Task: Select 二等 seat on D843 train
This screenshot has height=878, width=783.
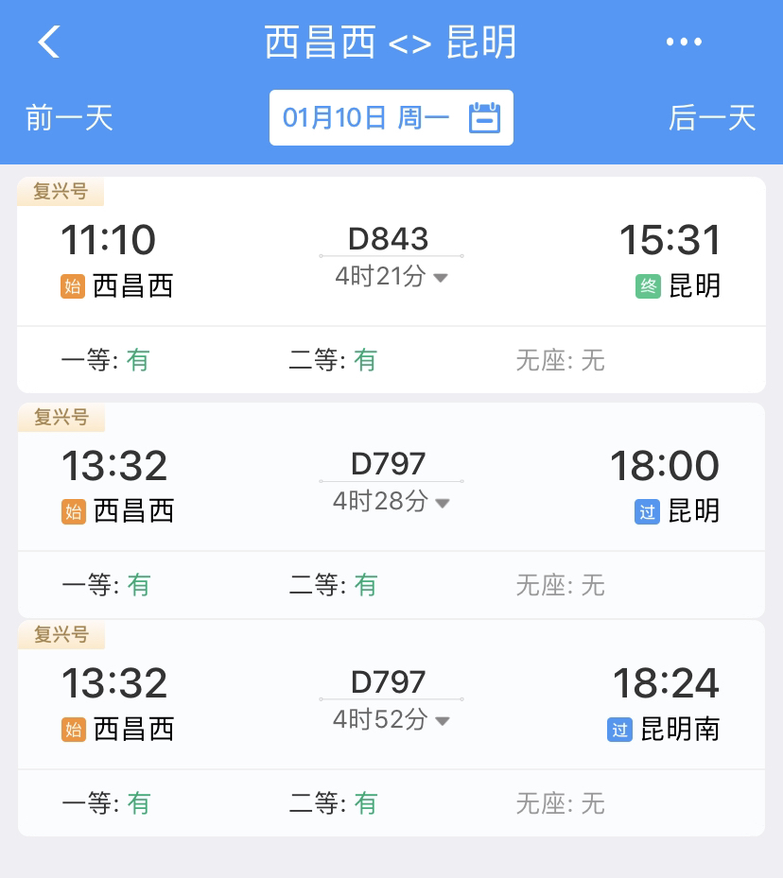Action: (x=333, y=359)
